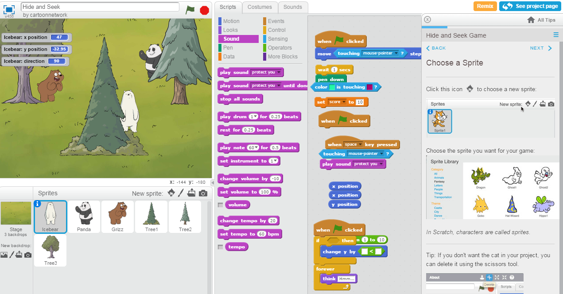This screenshot has height=294, width=563.
Task: Select the Tree3 sprite
Action: pos(50,250)
